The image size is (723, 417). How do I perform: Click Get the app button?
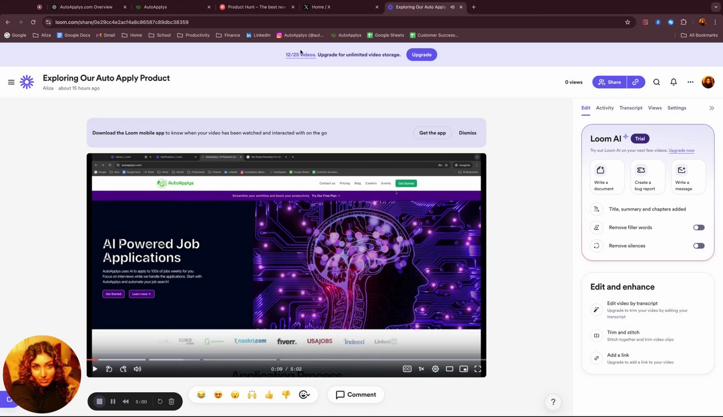(x=433, y=133)
